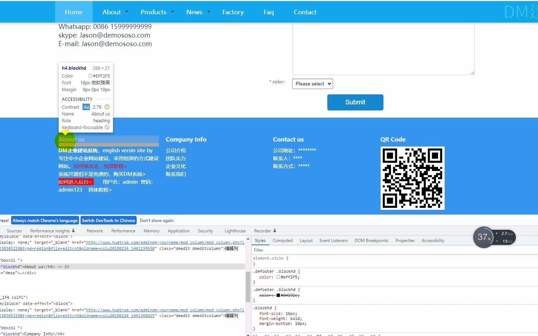
Task: Open the 联系我们 footer link
Action: pyautogui.click(x=176, y=174)
